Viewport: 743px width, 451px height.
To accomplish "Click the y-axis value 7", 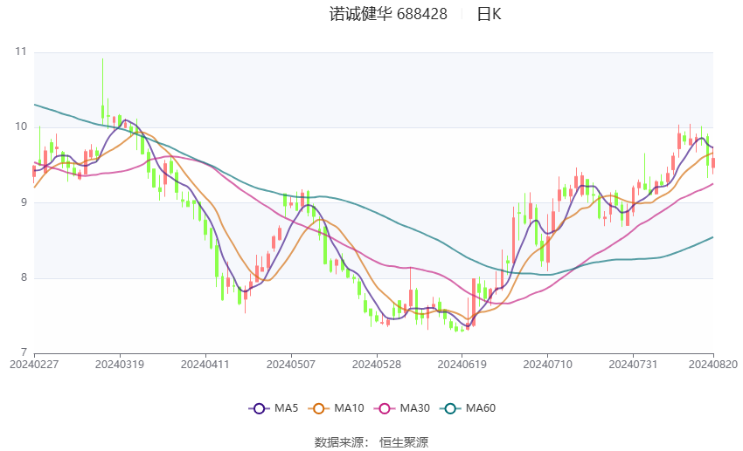I will point(24,352).
